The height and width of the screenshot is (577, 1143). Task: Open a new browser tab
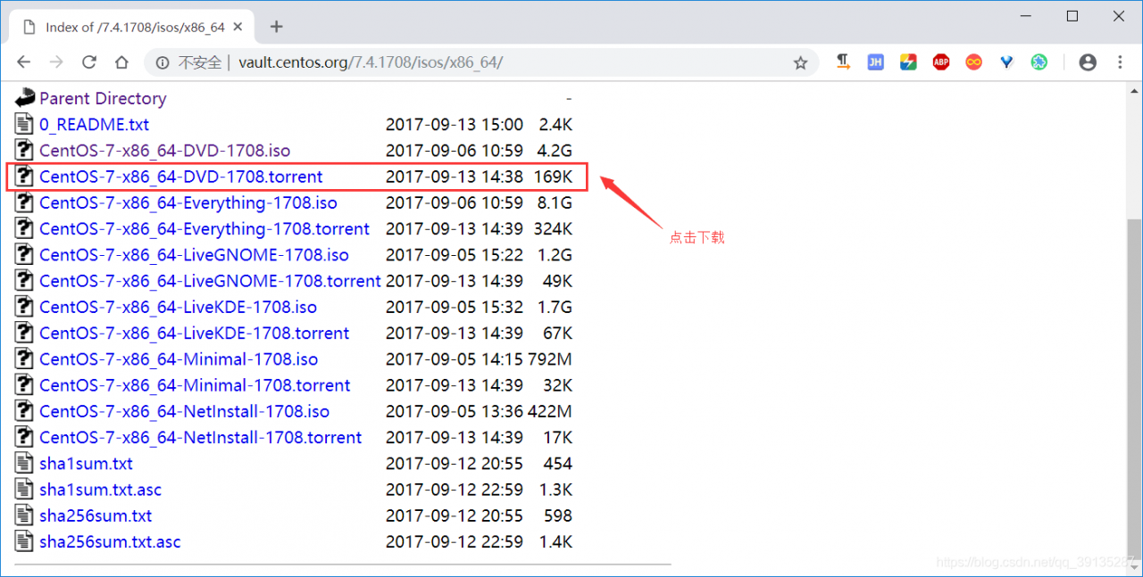click(x=276, y=27)
